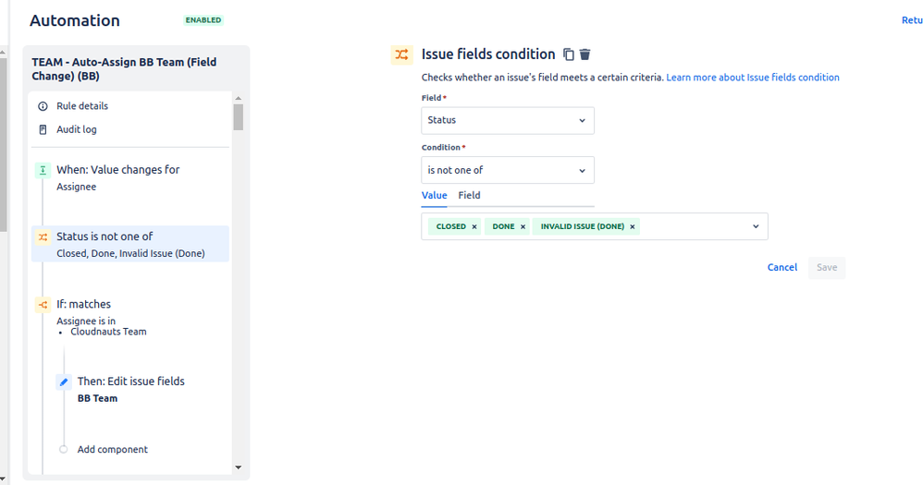Select the If matches branch icon
The height and width of the screenshot is (485, 923).
[43, 305]
